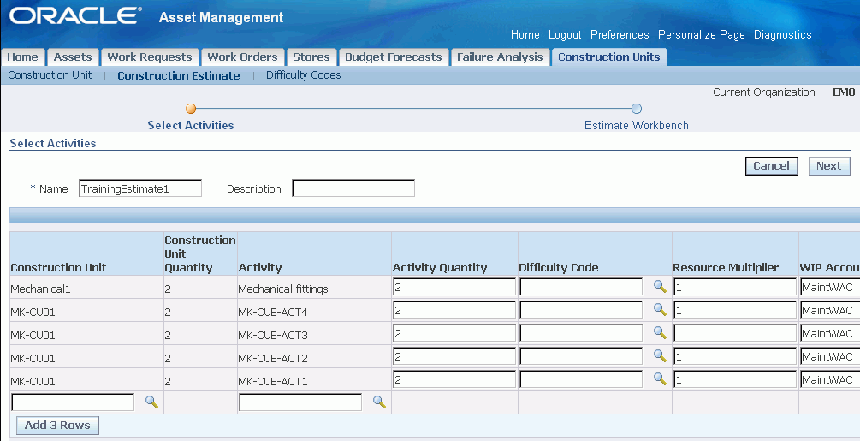Screen dimensions: 860x441
Task: Click the Next button
Action: coord(828,165)
